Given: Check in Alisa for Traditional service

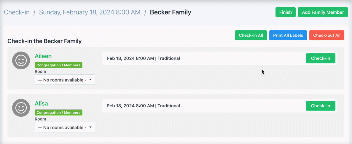Looking at the screenshot, I should point(320,106).
